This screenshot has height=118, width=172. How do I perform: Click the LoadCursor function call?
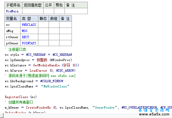(38, 70)
